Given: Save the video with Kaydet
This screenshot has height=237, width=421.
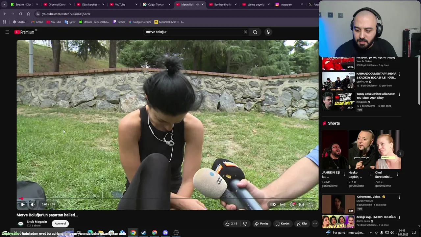Looking at the screenshot, I should click(x=283, y=224).
